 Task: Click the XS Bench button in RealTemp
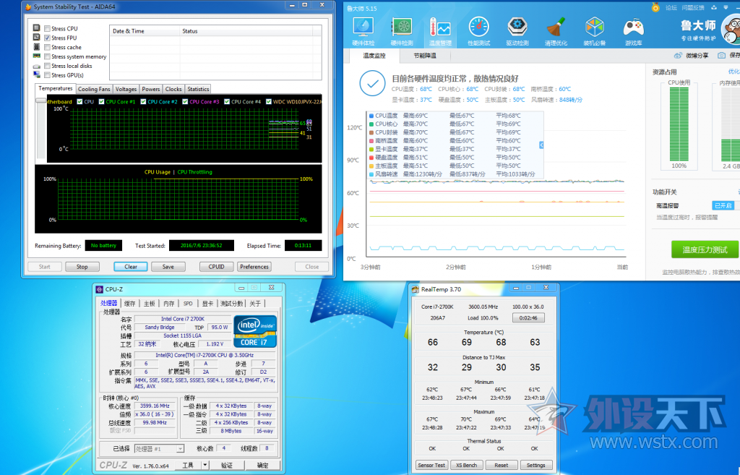[466, 465]
